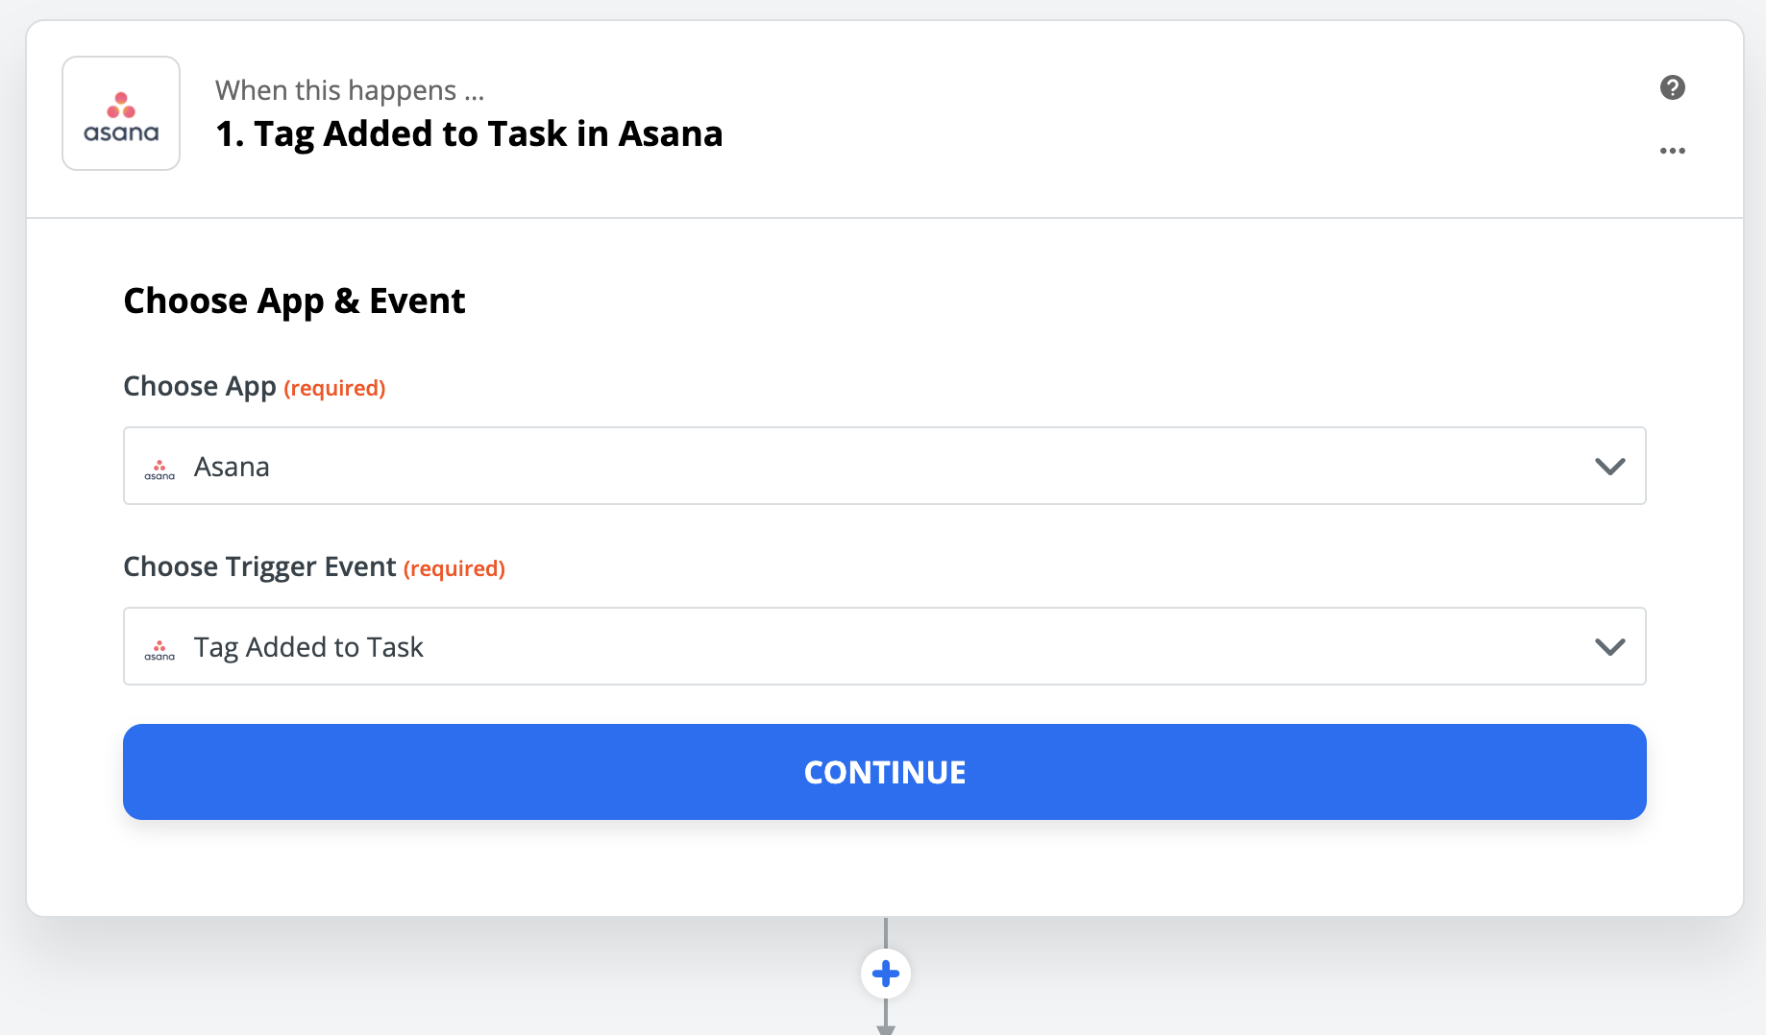
Task: Click the required label next to Choose App
Action: pos(334,387)
